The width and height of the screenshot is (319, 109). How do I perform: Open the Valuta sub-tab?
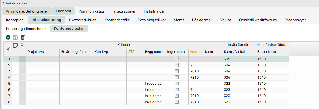[x=226, y=20]
